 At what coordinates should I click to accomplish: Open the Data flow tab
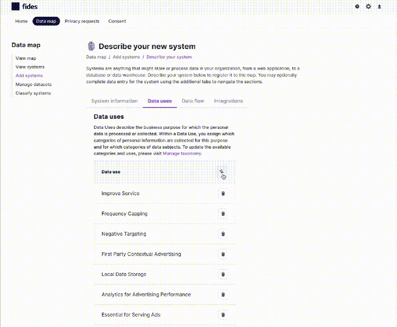(x=193, y=101)
